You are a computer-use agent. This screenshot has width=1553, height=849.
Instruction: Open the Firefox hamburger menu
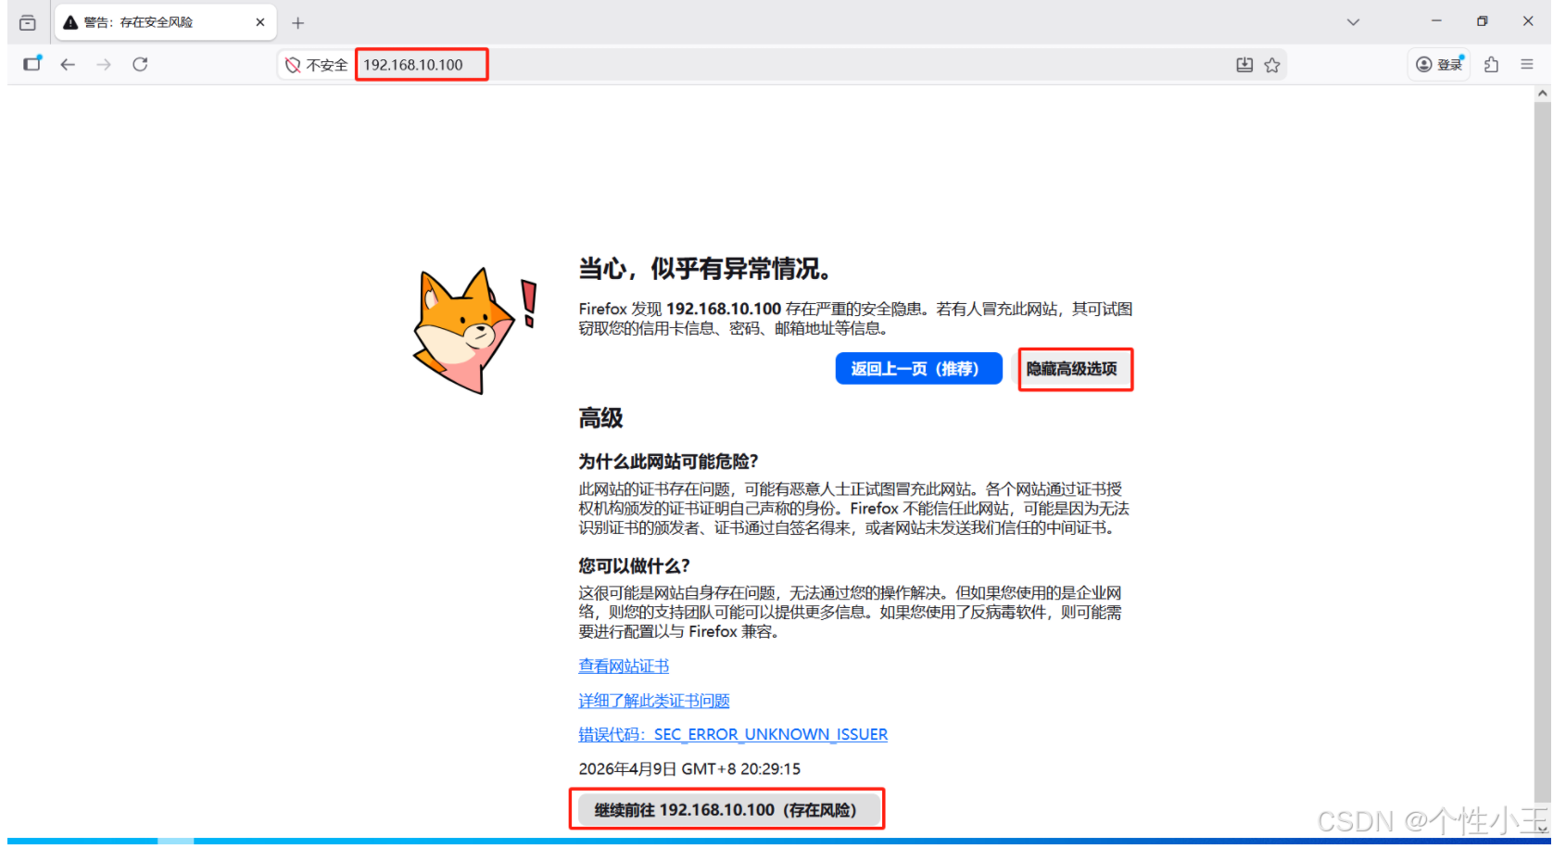click(x=1527, y=64)
